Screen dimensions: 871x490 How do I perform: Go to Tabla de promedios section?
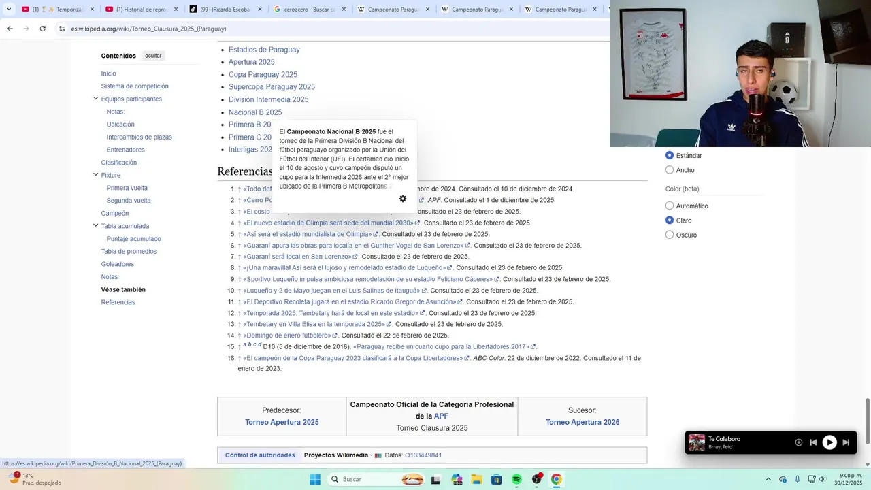(x=129, y=252)
